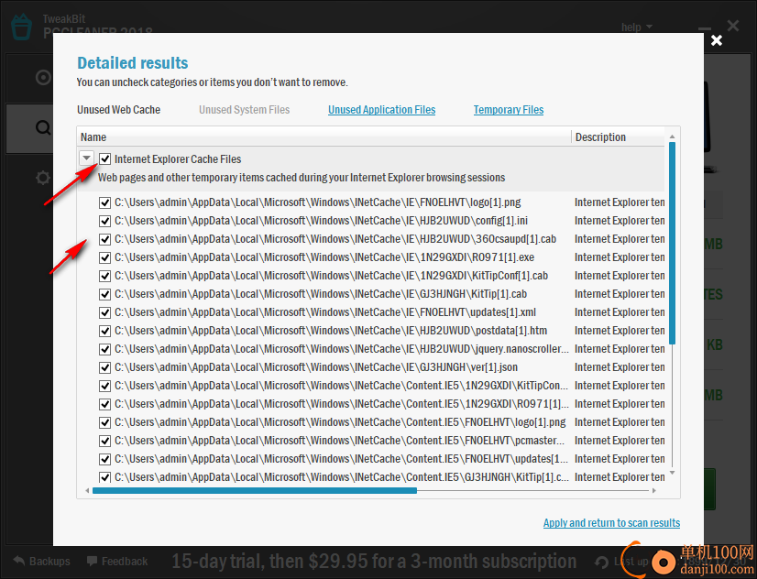Sort list by Name column header
The height and width of the screenshot is (579, 757).
click(324, 137)
